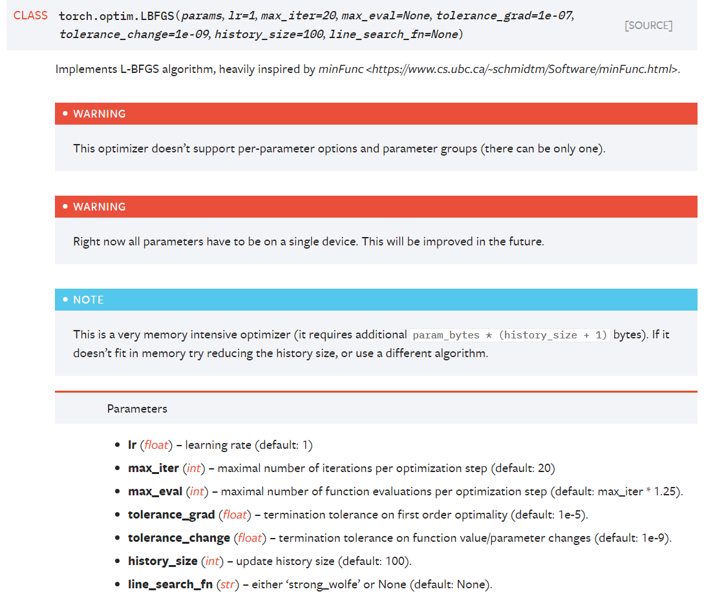Screen dimensions: 715x598
Task: Click the WARNING header above per-parameter options text
Action: pos(100,114)
